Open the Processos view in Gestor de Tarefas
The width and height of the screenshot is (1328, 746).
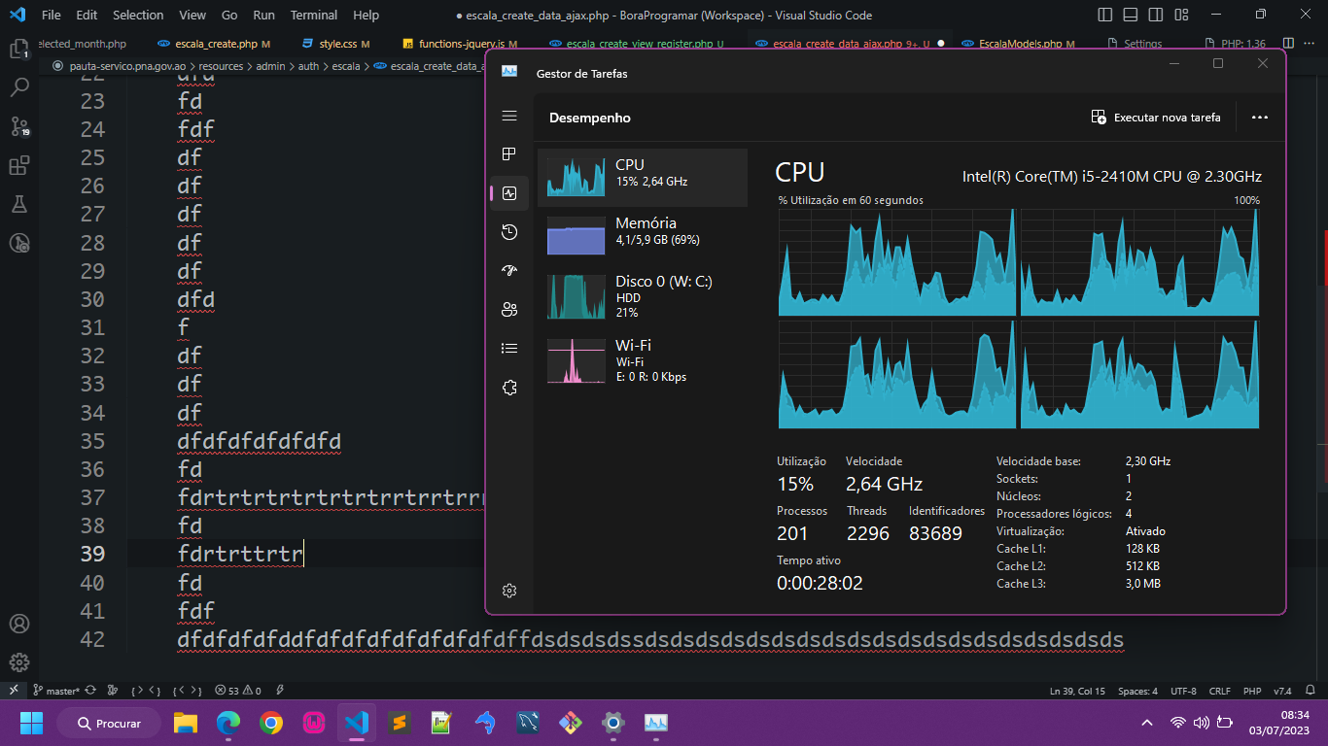(x=508, y=153)
